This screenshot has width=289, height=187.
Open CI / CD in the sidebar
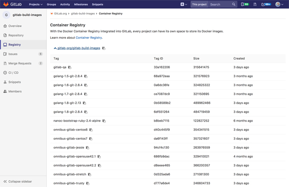pyautogui.click(x=13, y=73)
